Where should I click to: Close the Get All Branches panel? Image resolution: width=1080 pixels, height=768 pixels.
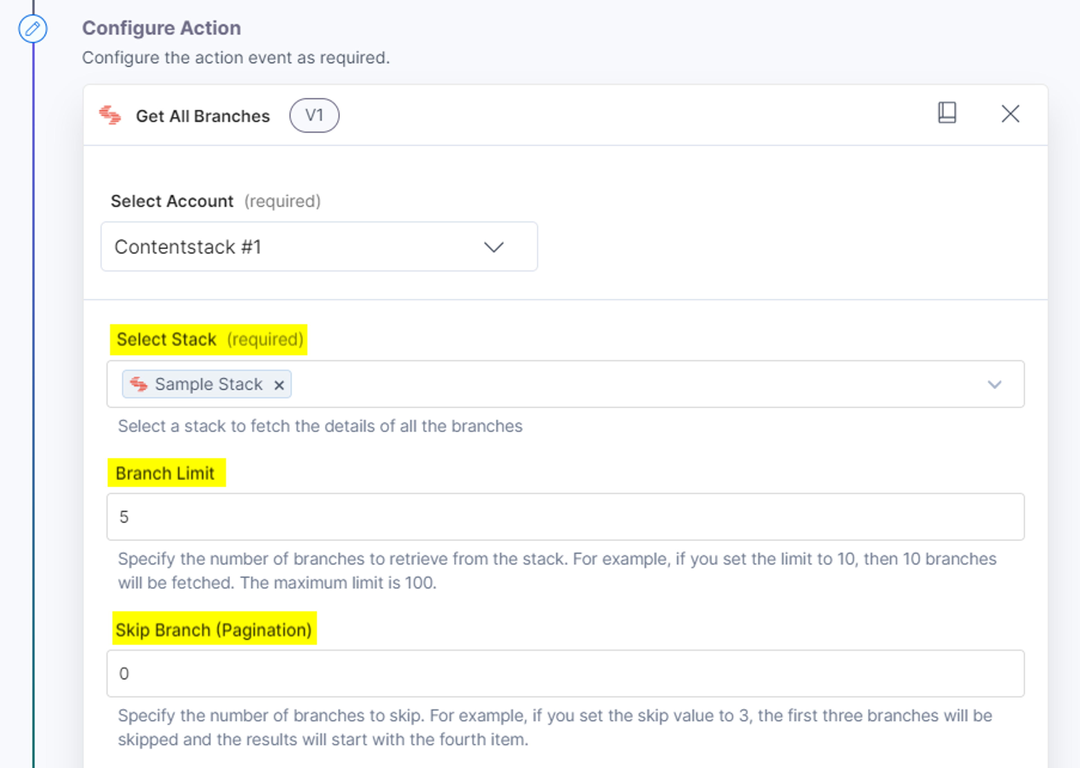[1011, 114]
